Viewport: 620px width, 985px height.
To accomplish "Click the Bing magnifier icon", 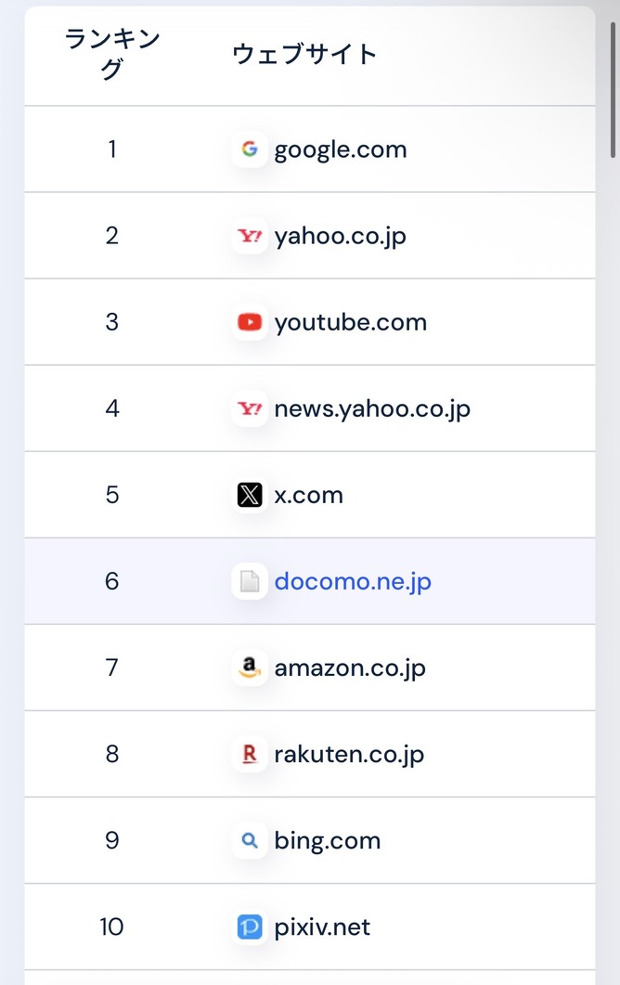I will click(x=250, y=840).
